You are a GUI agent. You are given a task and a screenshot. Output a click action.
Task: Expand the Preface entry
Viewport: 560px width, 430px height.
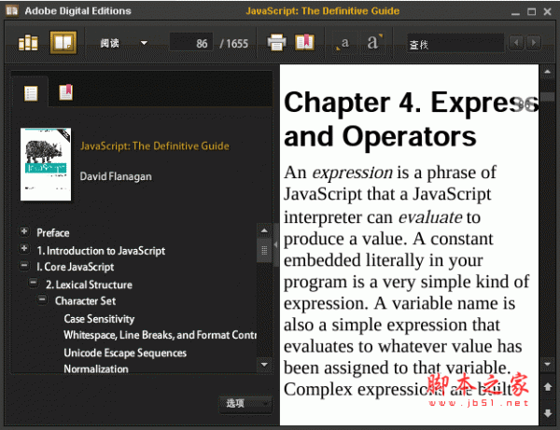pyautogui.click(x=24, y=231)
